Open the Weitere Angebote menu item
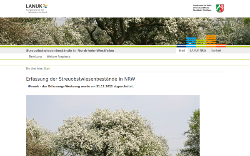 click(58, 57)
